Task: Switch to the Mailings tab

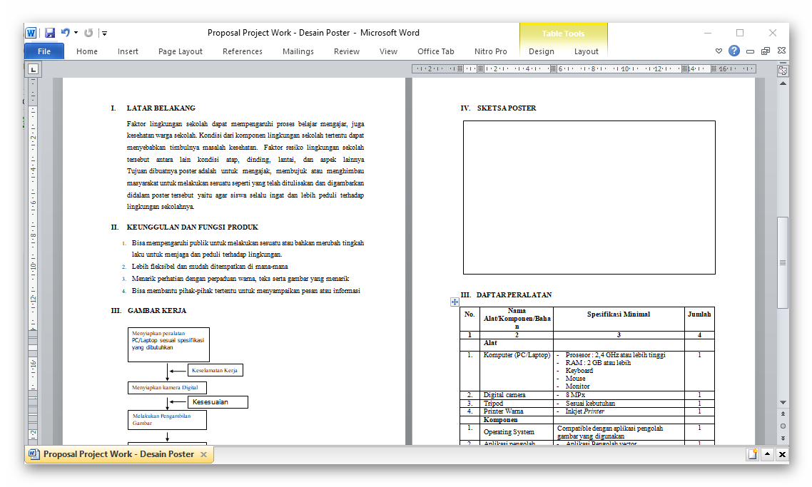Action: (x=298, y=51)
